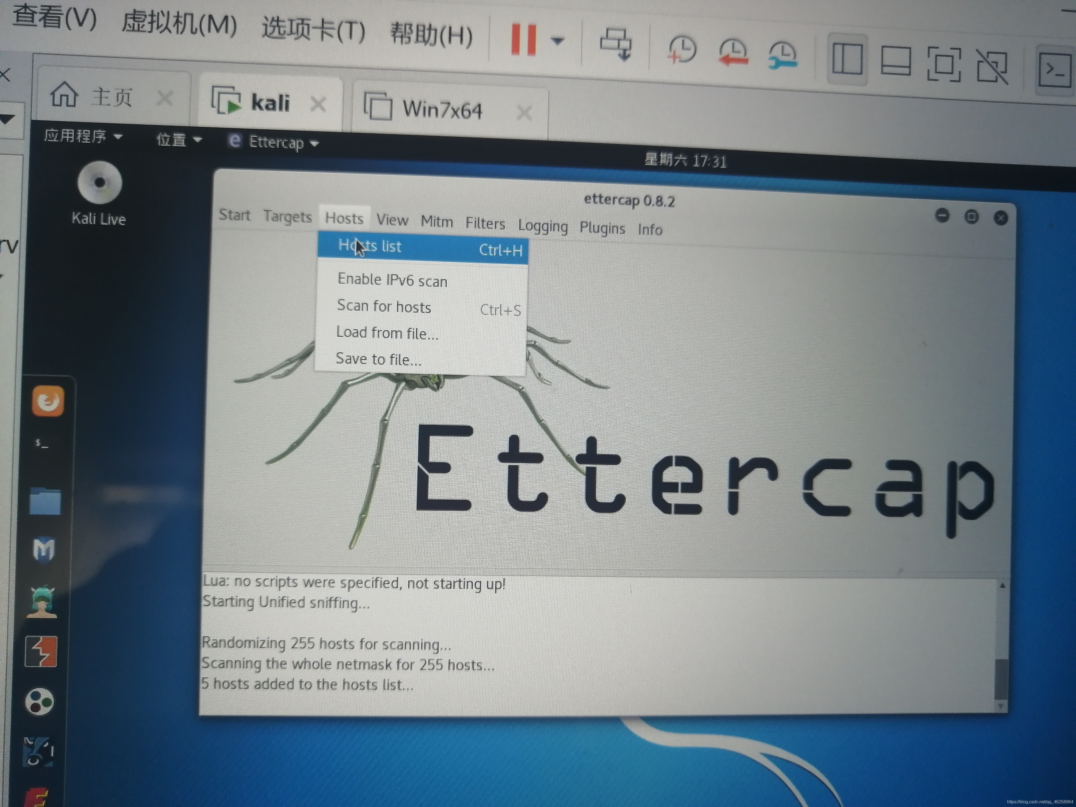Open the 虚拟机(M) menu

tap(179, 23)
